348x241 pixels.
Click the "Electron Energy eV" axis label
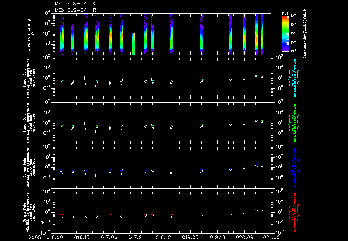30,34
